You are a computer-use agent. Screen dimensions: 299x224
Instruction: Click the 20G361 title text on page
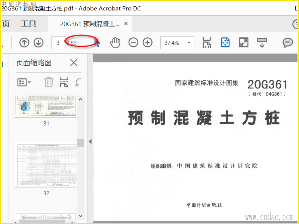pos(267,84)
